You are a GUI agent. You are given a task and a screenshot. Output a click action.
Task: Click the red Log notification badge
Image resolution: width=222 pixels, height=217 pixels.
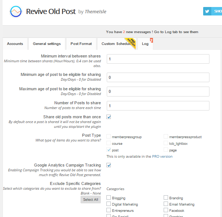point(151,41)
